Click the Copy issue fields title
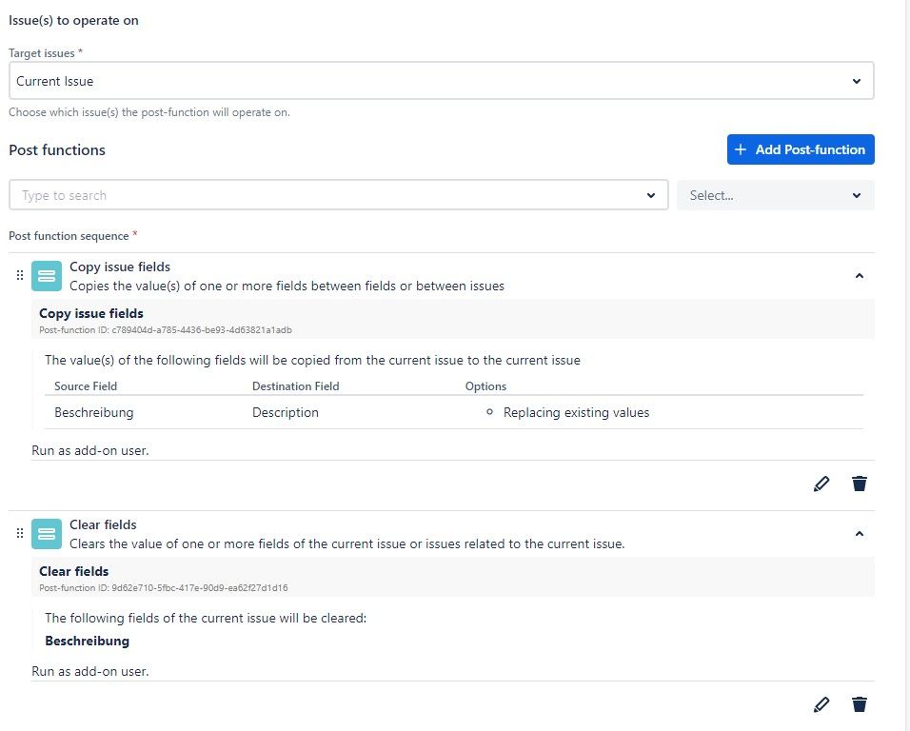This screenshot has height=731, width=910. (x=120, y=267)
